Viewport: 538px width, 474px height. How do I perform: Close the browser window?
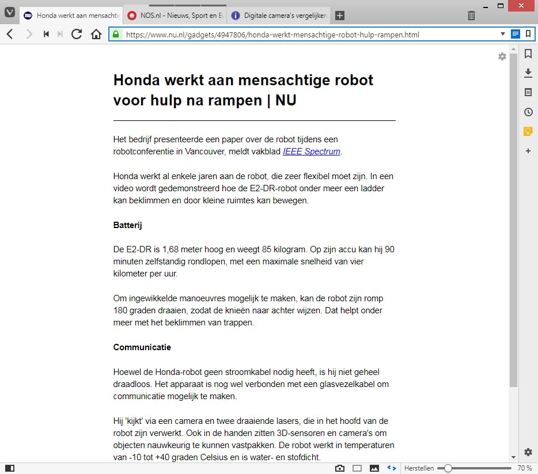[x=521, y=6]
